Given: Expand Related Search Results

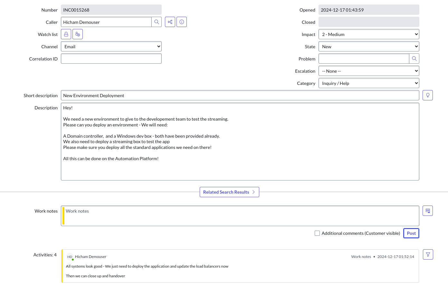Looking at the screenshot, I should point(229,192).
